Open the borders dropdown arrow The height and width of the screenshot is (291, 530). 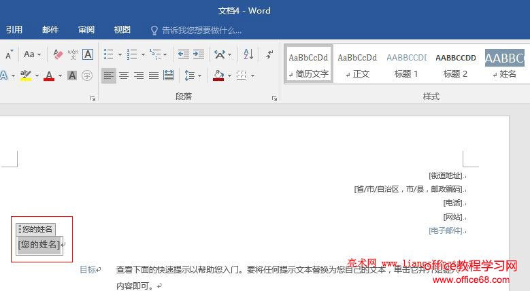coord(252,75)
